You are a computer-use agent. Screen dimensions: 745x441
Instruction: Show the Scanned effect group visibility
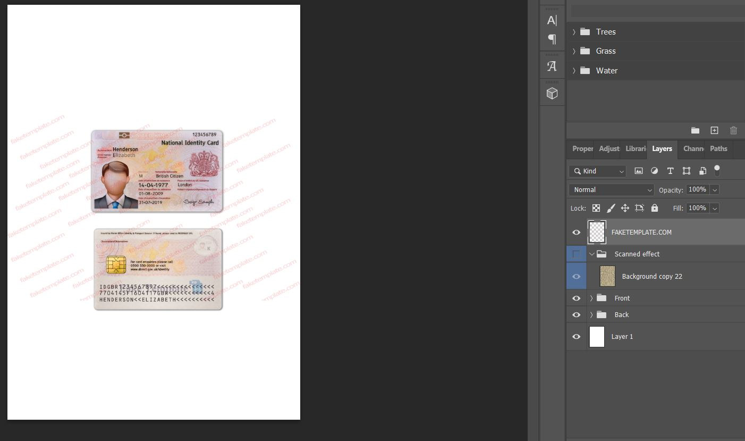coord(576,254)
